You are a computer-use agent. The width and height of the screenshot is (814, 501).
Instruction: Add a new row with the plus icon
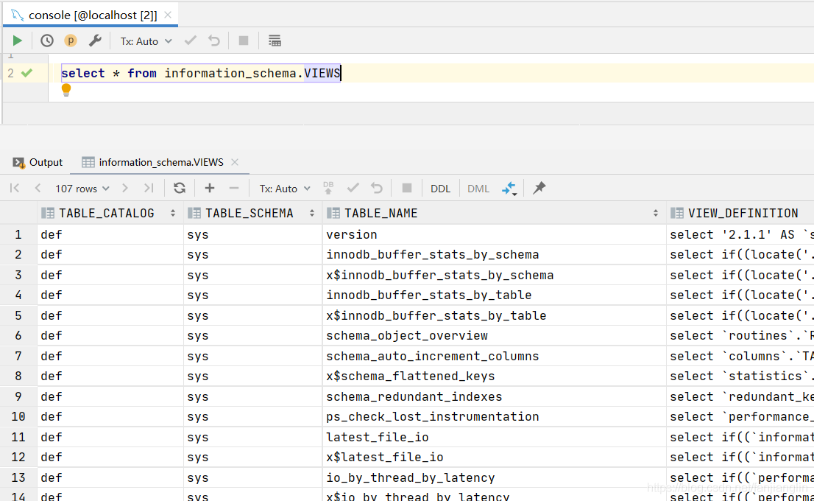tap(210, 188)
